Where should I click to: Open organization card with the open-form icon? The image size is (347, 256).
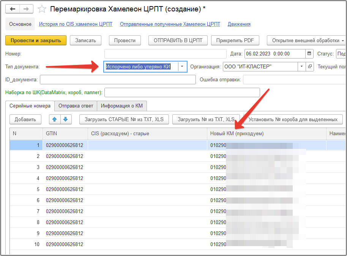point(310,66)
